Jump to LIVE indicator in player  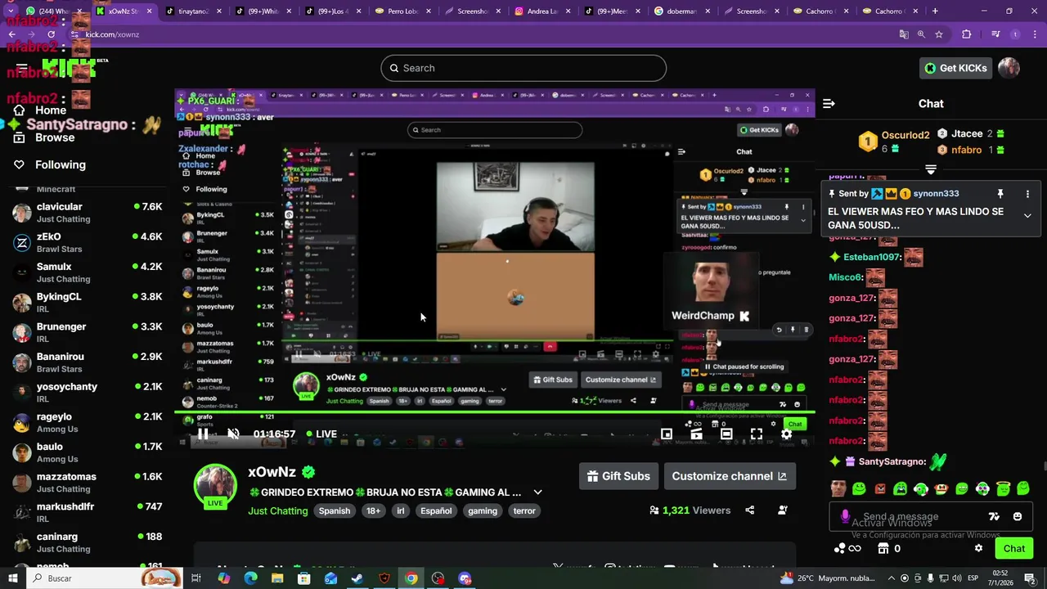coord(321,434)
